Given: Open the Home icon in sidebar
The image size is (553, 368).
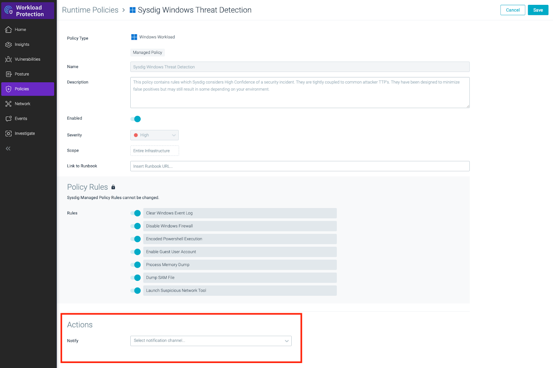Looking at the screenshot, I should (x=8, y=30).
